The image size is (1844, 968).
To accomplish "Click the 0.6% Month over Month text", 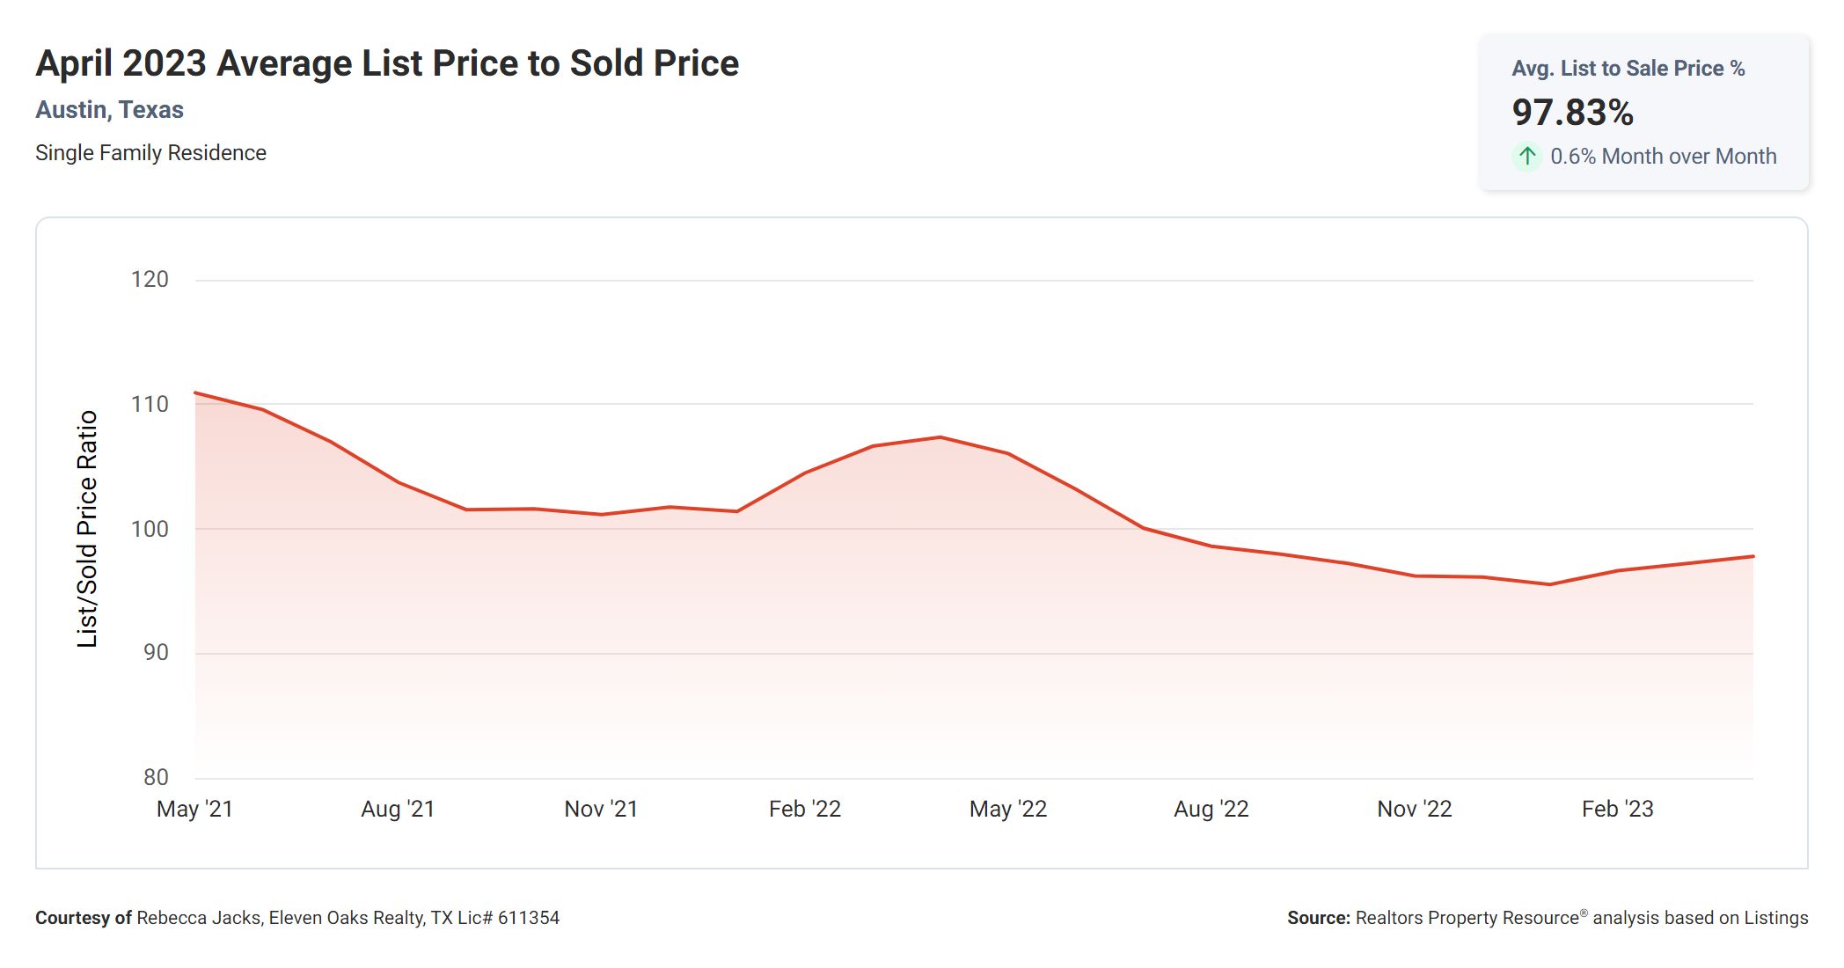I will (x=1663, y=157).
